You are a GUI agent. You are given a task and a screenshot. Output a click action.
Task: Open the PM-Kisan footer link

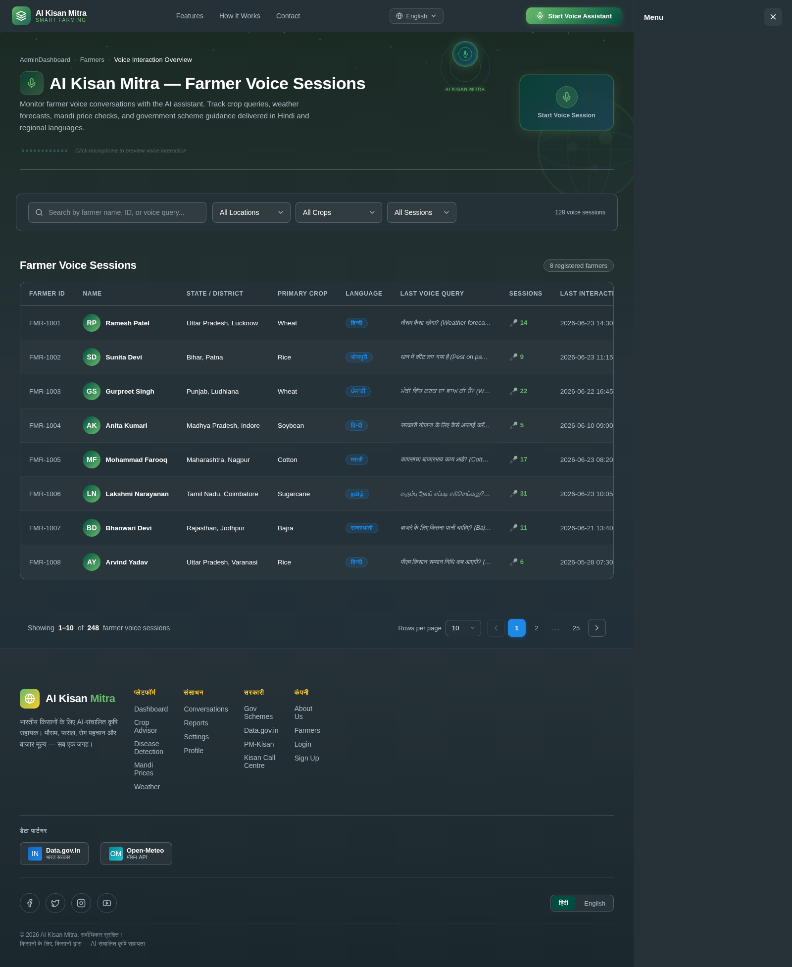[259, 744]
